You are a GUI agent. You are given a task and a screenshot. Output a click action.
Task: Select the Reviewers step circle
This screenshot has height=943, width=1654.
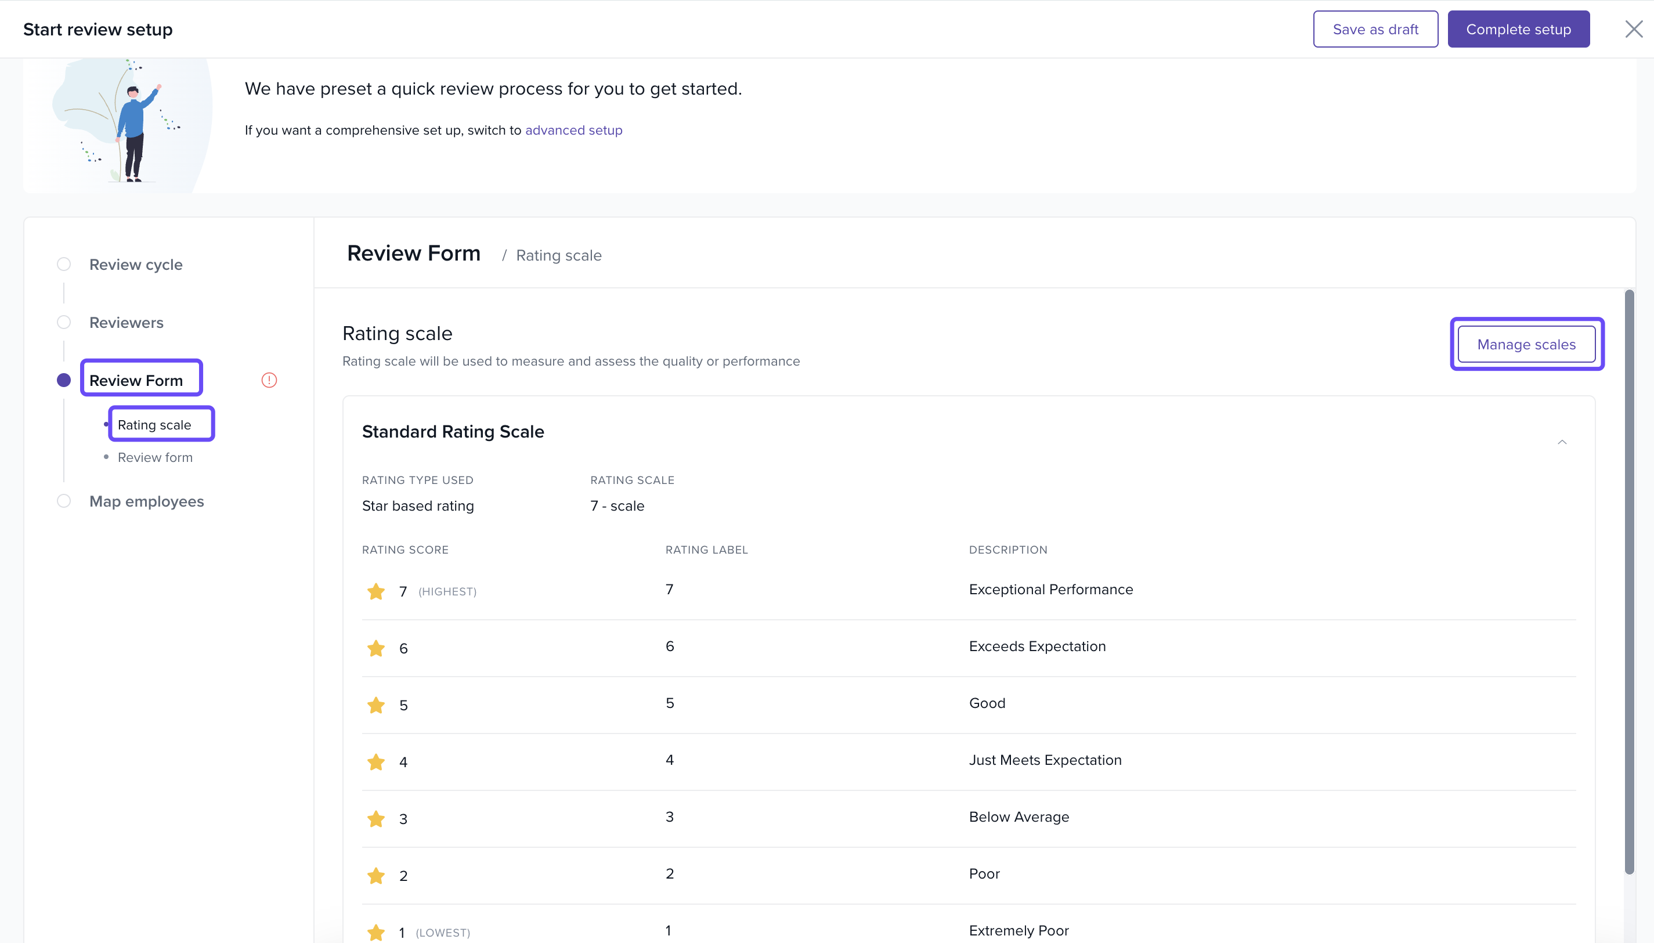point(63,323)
